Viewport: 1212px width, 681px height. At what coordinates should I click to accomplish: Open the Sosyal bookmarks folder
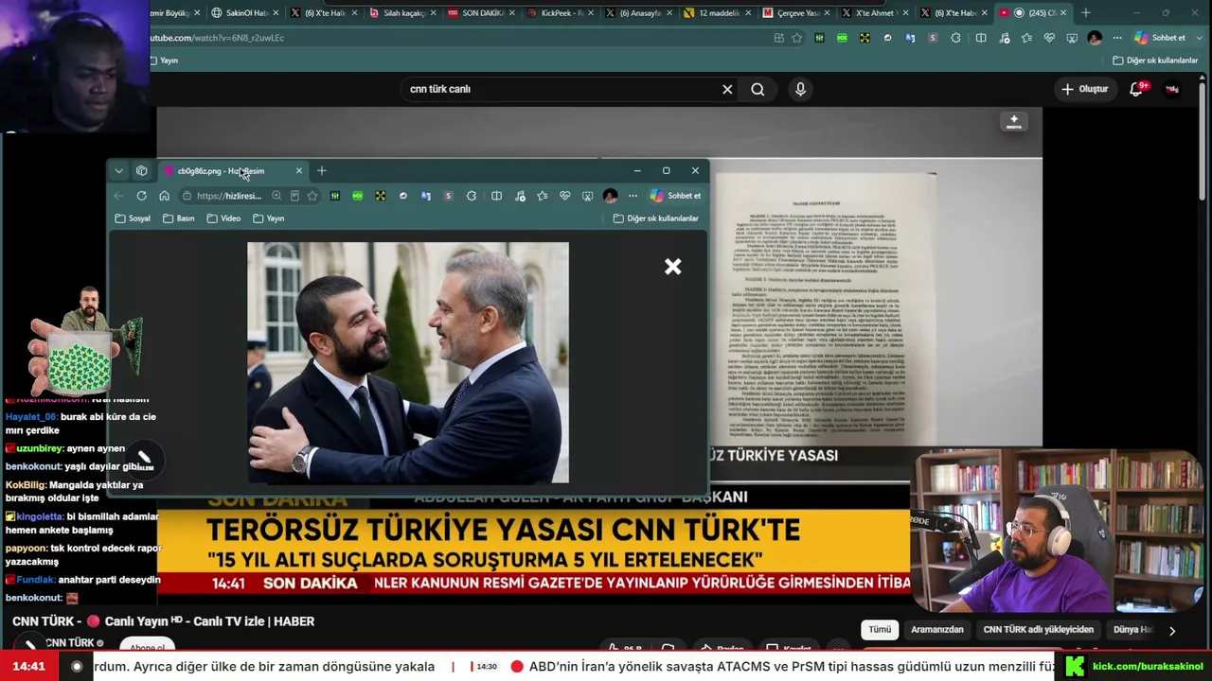pyautogui.click(x=133, y=218)
